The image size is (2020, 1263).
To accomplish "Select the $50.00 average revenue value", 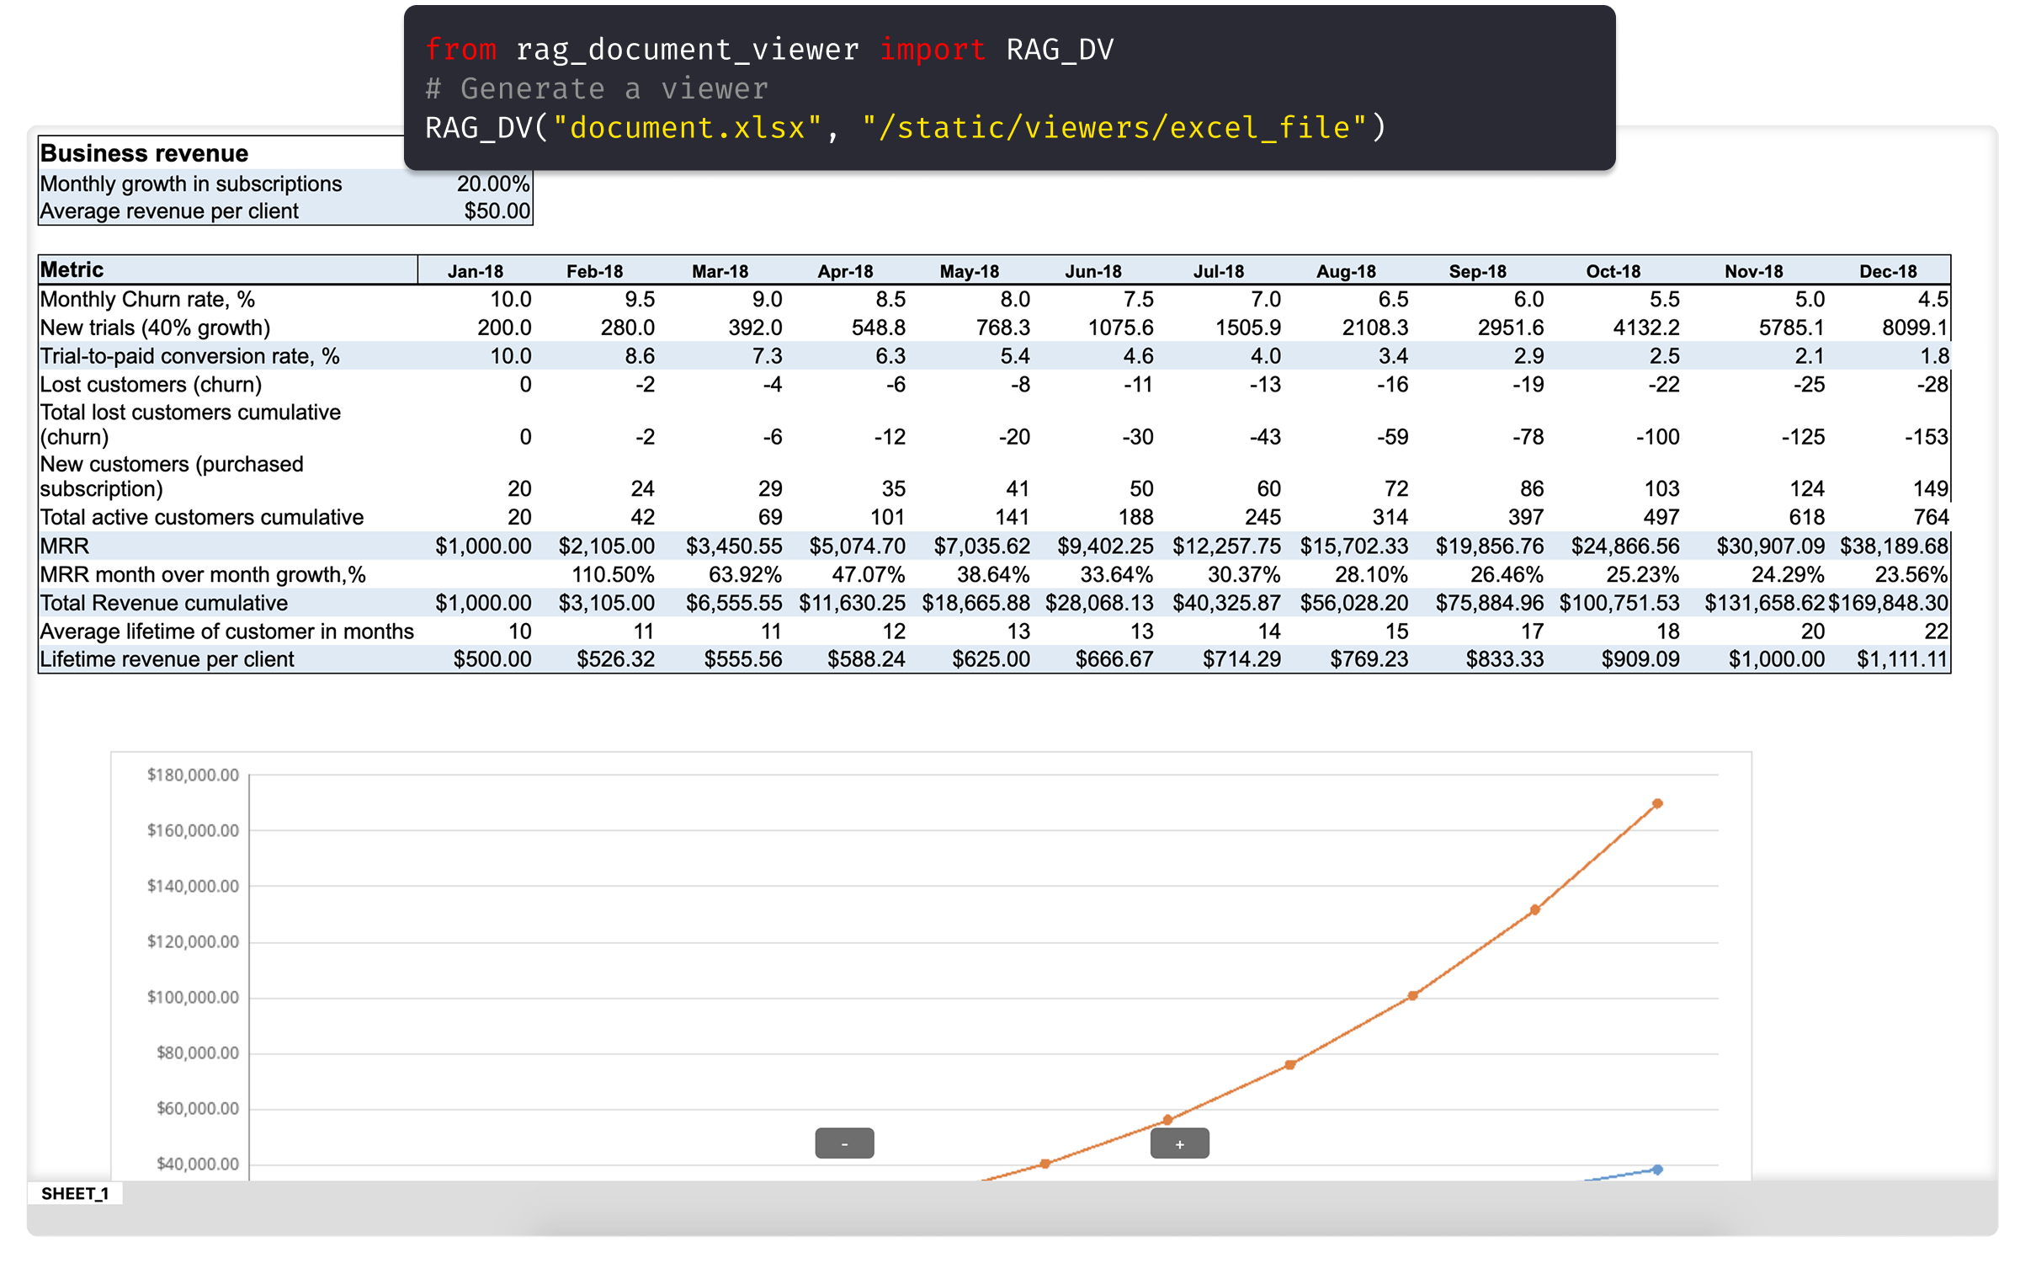I will (497, 211).
